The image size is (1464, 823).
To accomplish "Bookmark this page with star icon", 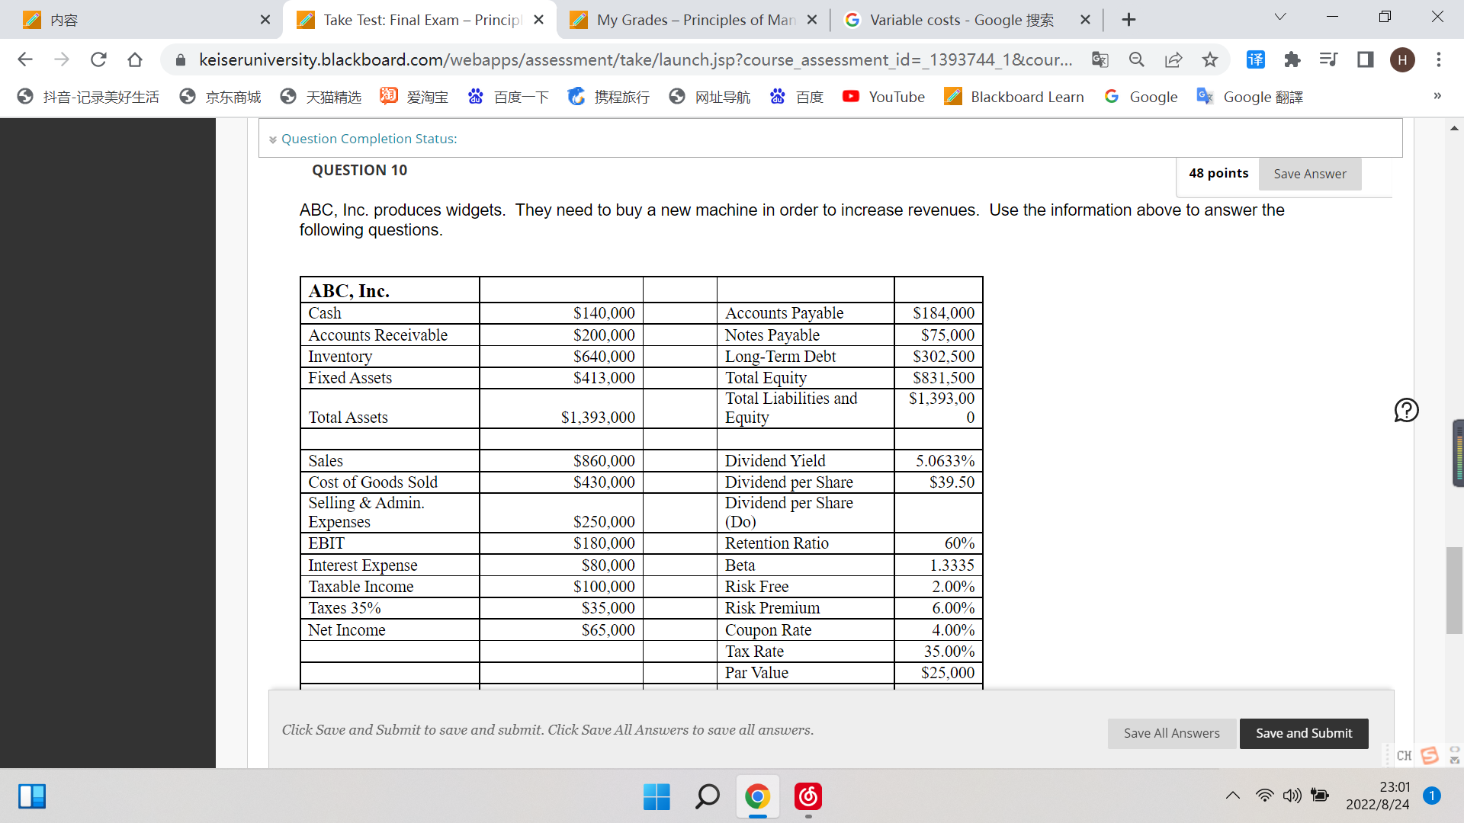I will tap(1210, 59).
